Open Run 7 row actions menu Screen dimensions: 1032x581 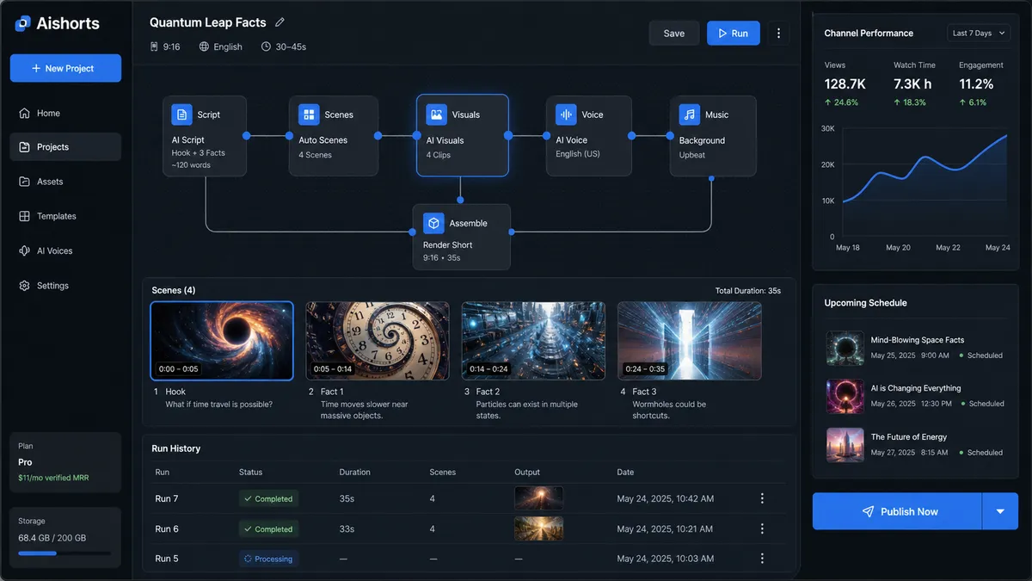pyautogui.click(x=762, y=498)
